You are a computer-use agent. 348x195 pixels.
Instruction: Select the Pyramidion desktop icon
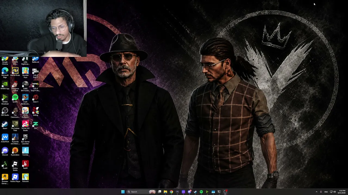coord(15,151)
